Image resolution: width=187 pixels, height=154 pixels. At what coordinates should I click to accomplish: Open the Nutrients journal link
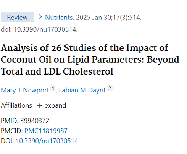coord(60,18)
